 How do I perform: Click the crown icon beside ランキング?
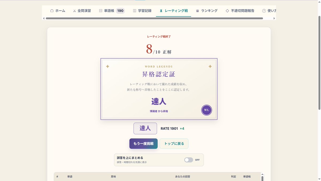(x=197, y=11)
